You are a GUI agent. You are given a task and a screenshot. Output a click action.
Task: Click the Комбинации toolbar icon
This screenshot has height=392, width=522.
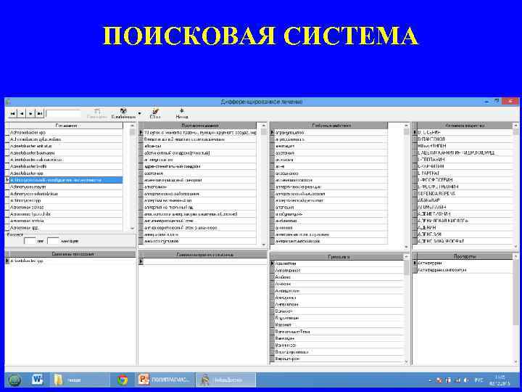pos(123,113)
